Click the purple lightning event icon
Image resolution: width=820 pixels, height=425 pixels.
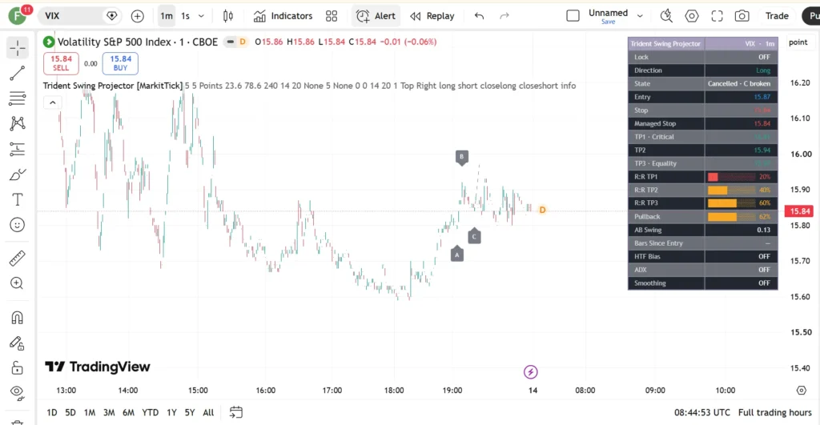530,371
